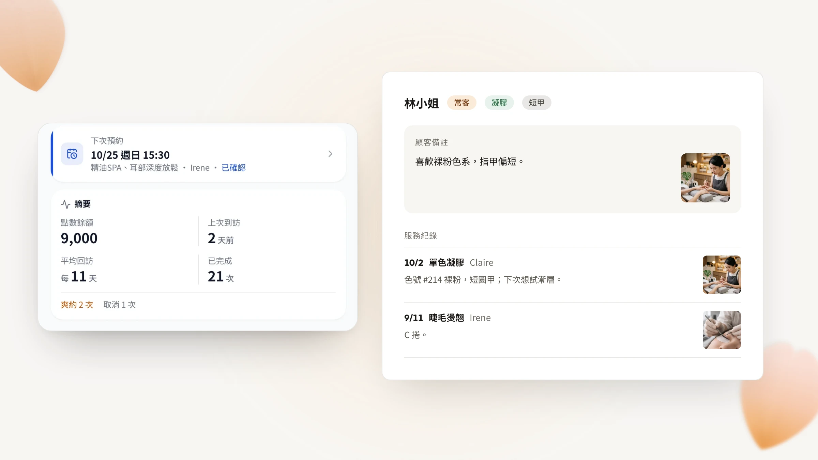The image size is (818, 460).
Task: Click the 爽約 2 次 label
Action: pyautogui.click(x=77, y=305)
